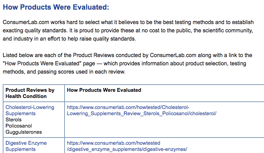Click the 'How Products Were Evaluated' table column header

click(104, 90)
